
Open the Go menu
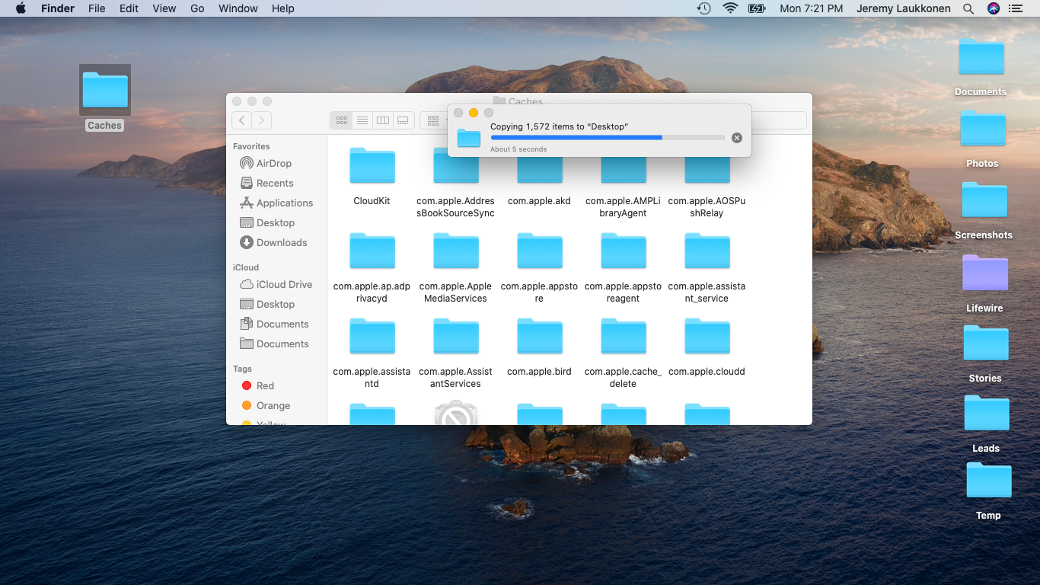(197, 8)
